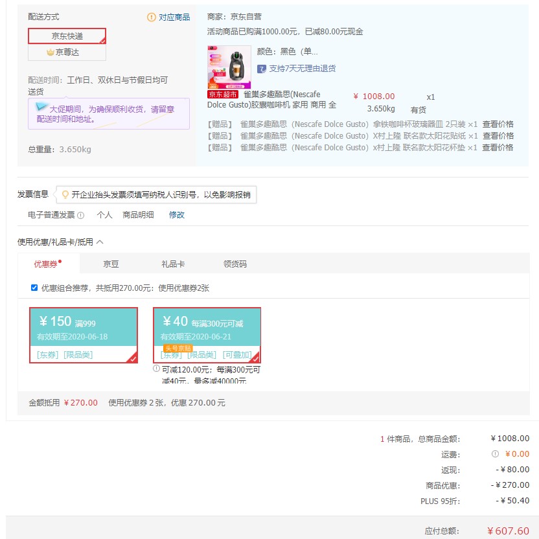This screenshot has width=539, height=539.
Task: Open the 对应商品 link
Action: (174, 17)
